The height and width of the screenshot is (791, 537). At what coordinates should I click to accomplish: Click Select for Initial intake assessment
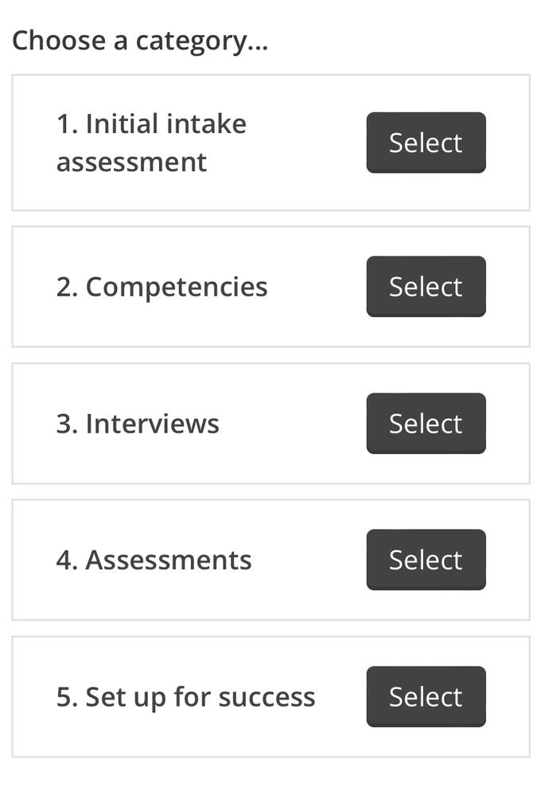(x=426, y=143)
